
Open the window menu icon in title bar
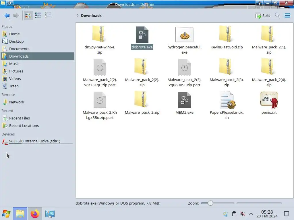tap(3, 3)
